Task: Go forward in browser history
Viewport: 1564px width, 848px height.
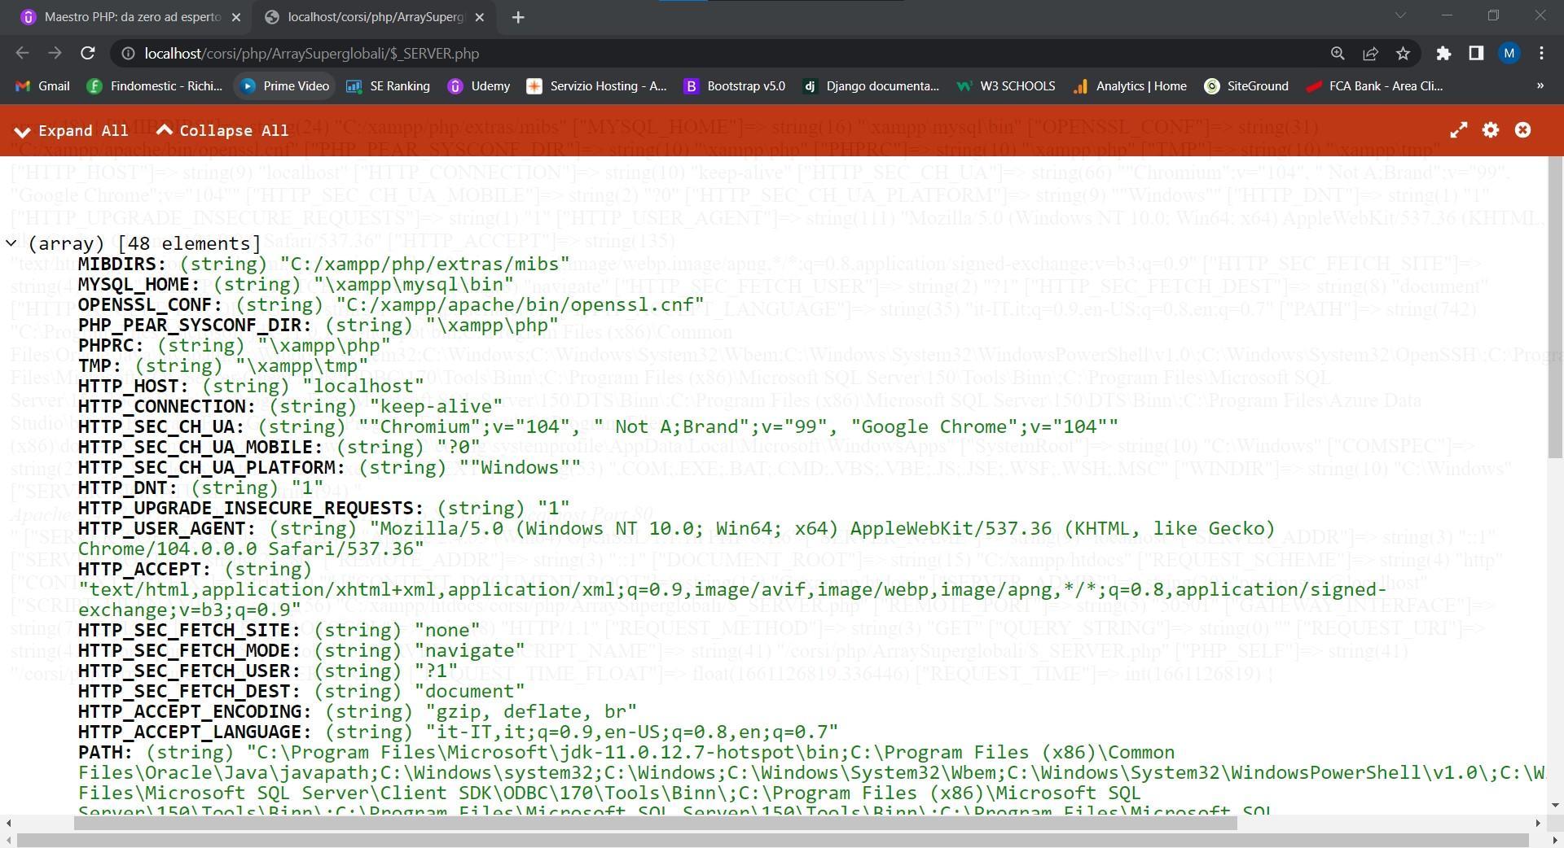Action: 55,53
